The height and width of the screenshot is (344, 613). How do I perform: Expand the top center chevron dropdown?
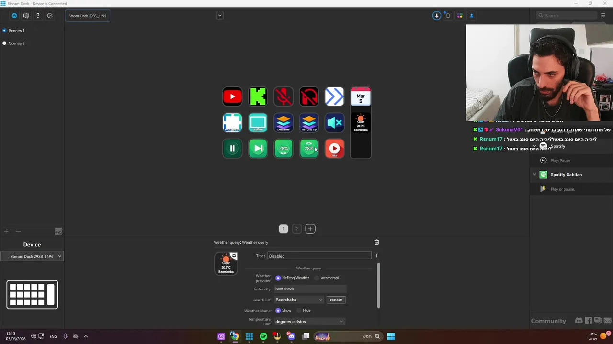point(220,15)
